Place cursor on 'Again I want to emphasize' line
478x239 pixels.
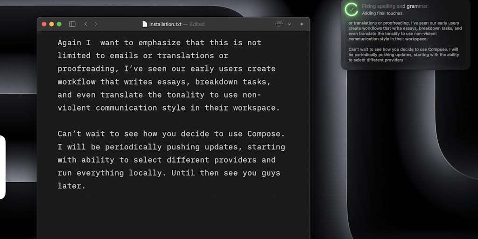pos(160,42)
